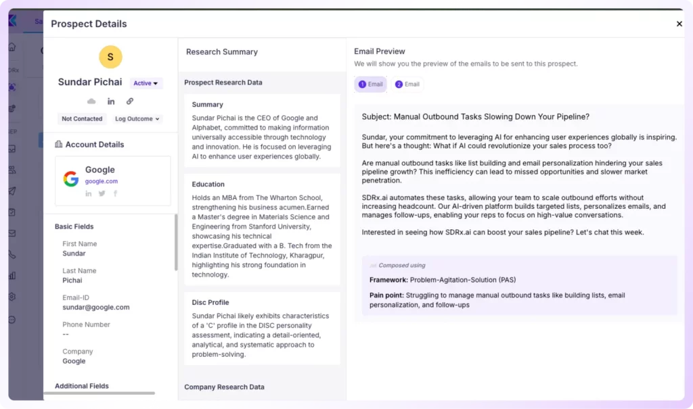Screen dimensions: 693x409
Task: Open Google's Twitter account icon
Action: [102, 193]
